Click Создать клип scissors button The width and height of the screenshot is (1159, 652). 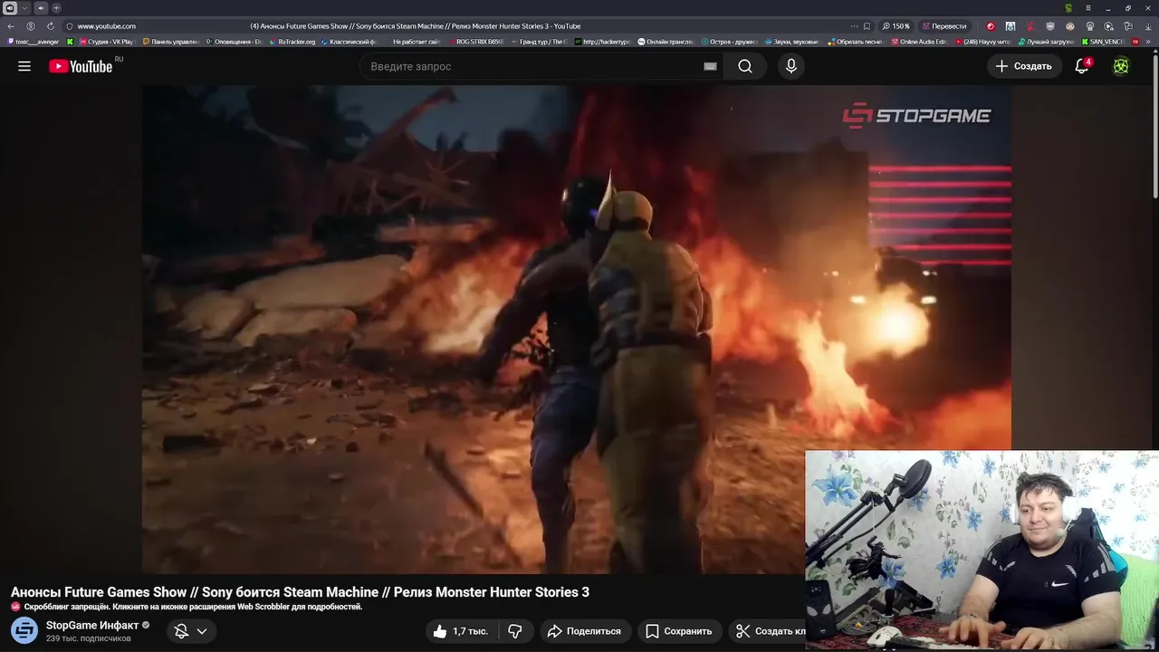pos(768,631)
